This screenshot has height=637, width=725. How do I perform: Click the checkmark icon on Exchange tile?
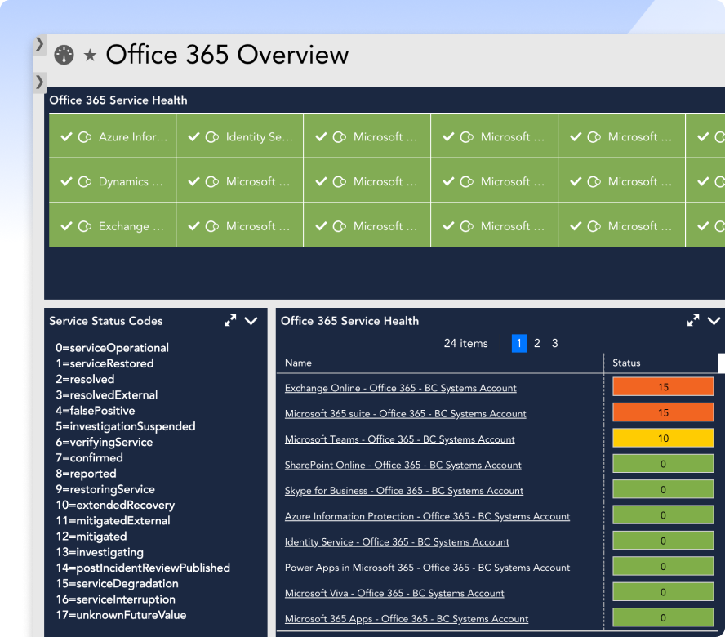pyautogui.click(x=67, y=226)
